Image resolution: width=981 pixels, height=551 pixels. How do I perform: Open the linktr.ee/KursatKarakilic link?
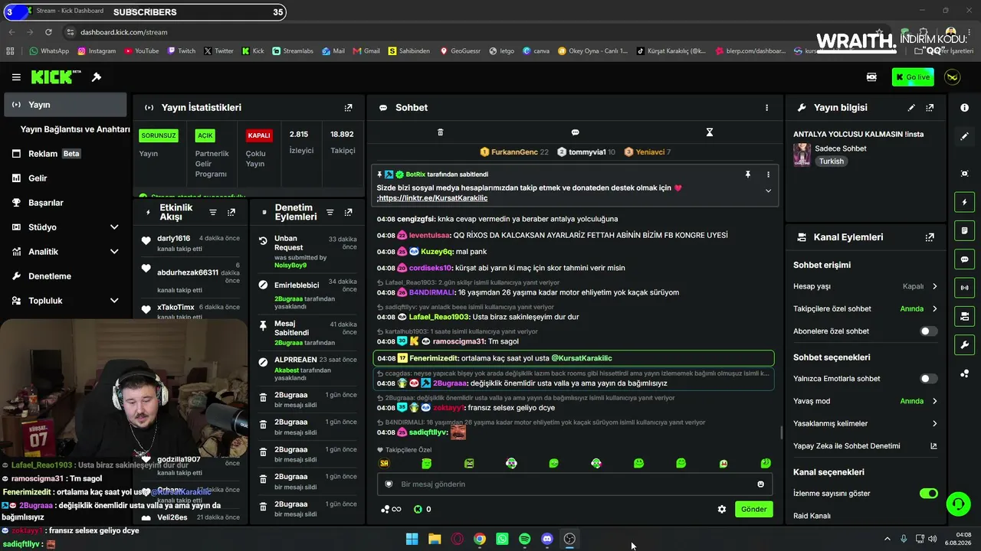point(433,198)
